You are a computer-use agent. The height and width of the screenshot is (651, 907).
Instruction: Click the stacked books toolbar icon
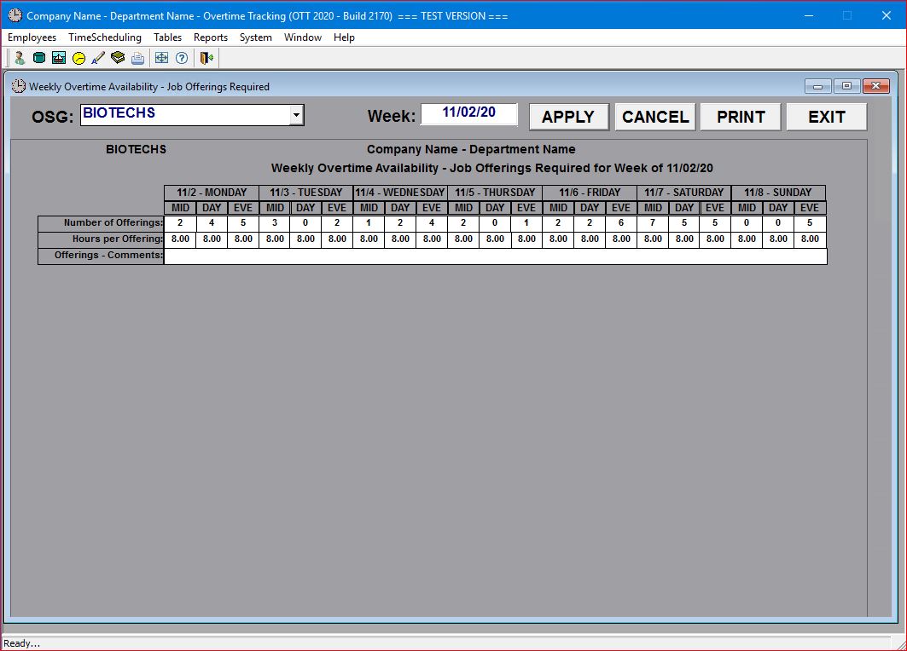[x=118, y=58]
